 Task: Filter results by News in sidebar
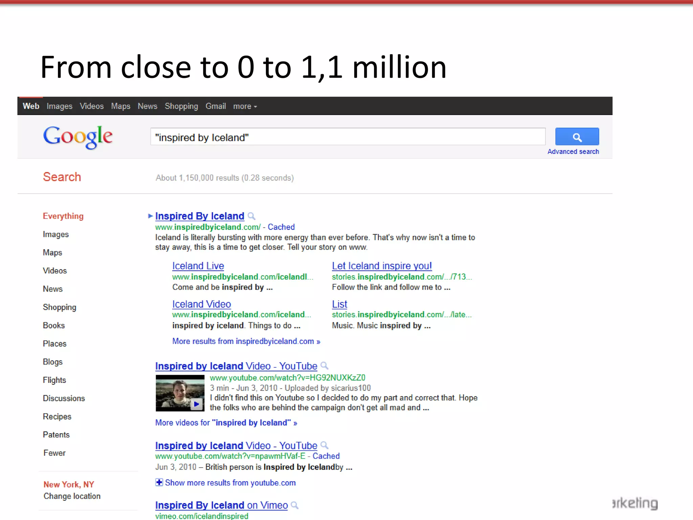[x=53, y=289]
